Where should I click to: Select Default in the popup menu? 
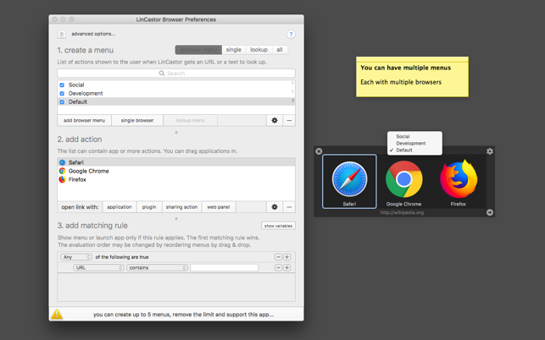coord(414,151)
